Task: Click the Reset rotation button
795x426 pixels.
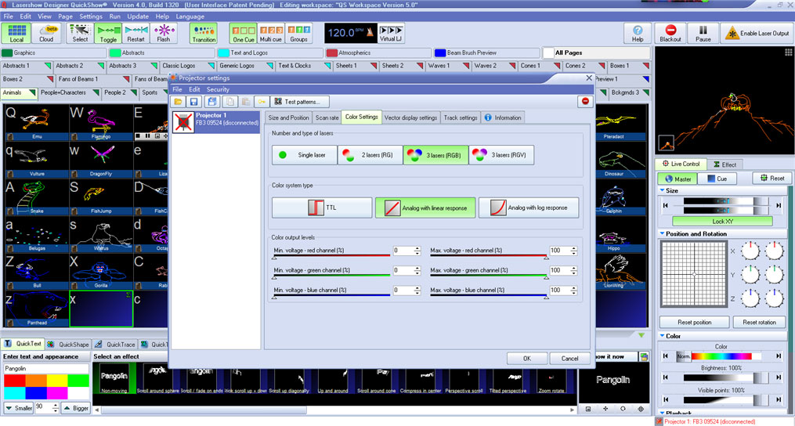Action: [760, 322]
